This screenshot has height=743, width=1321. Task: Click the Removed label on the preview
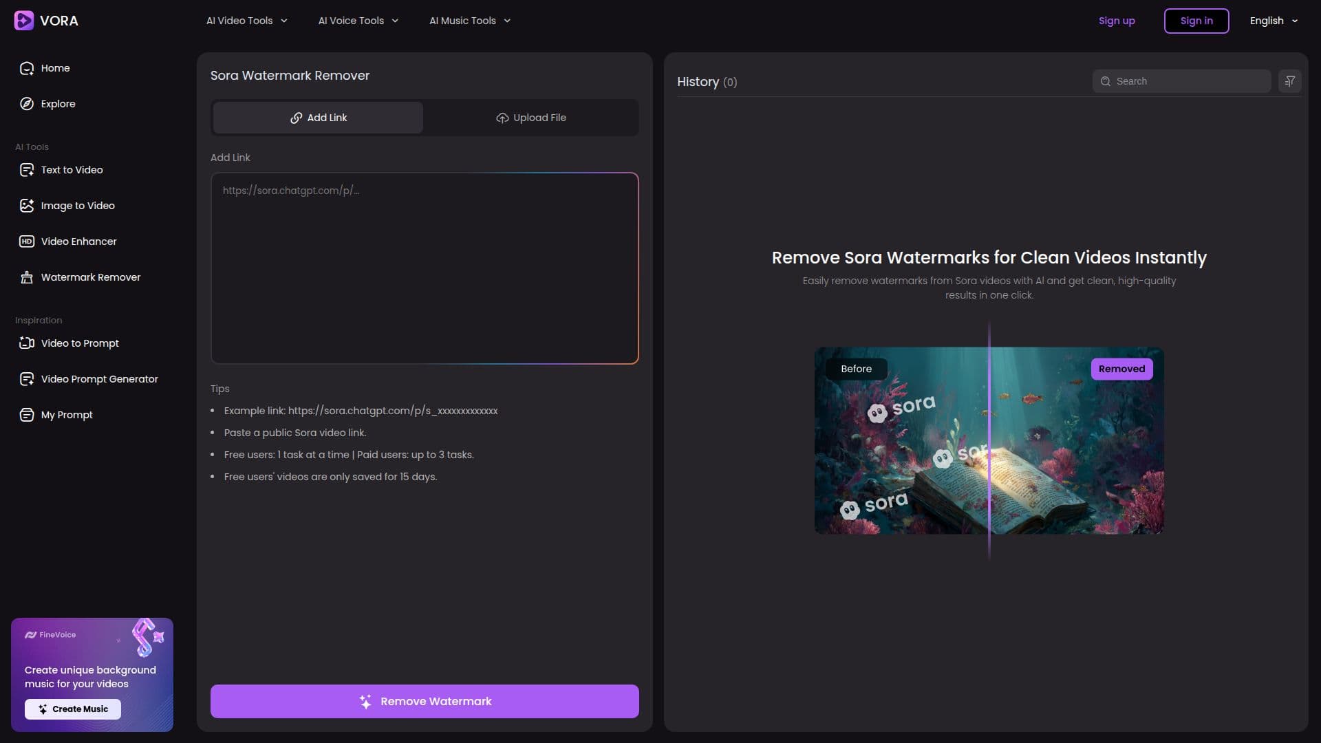pyautogui.click(x=1121, y=369)
